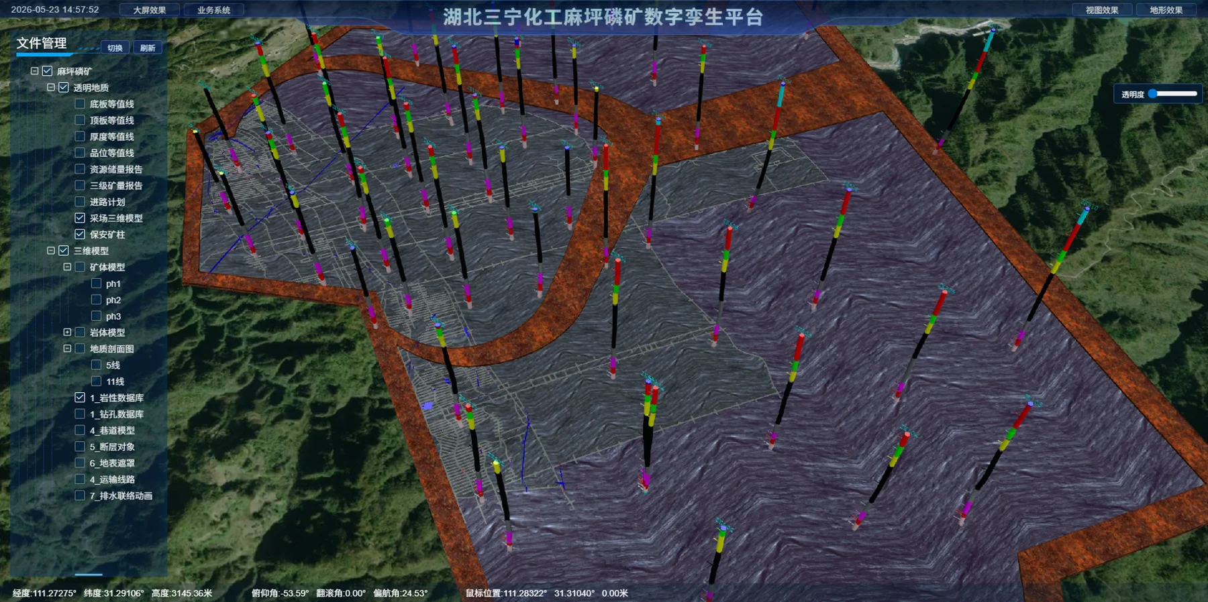Expand the 岩体模型 node
This screenshot has height=602, width=1208.
67,333
